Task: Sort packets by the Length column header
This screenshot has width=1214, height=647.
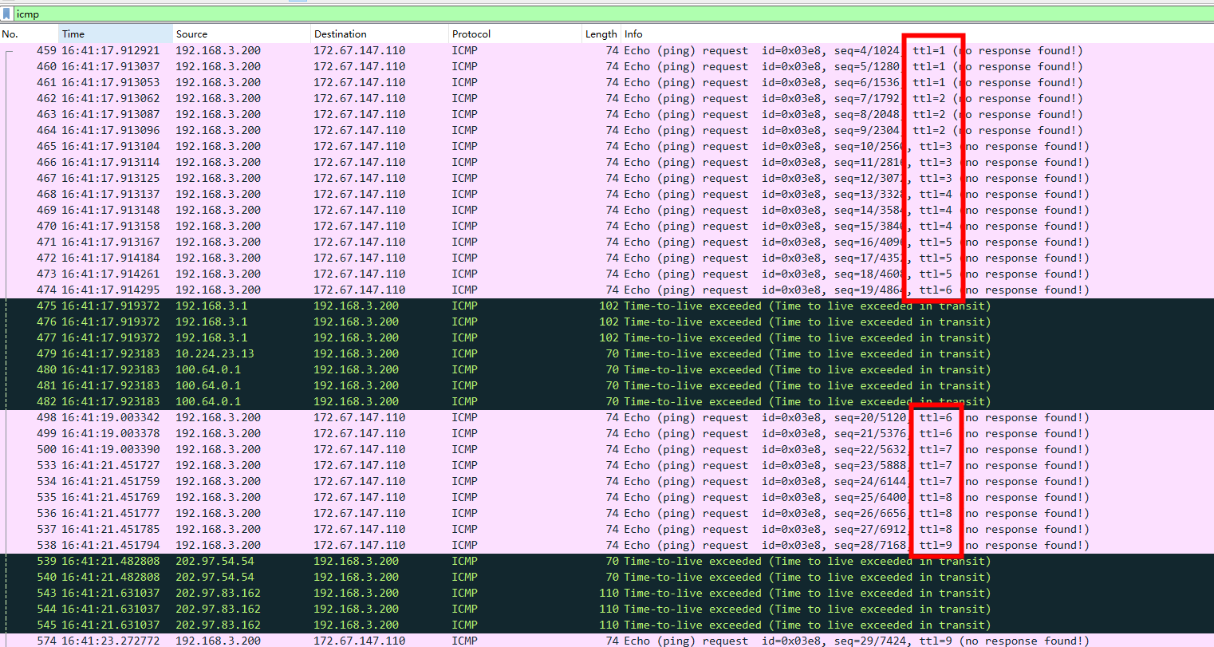Action: tap(601, 34)
